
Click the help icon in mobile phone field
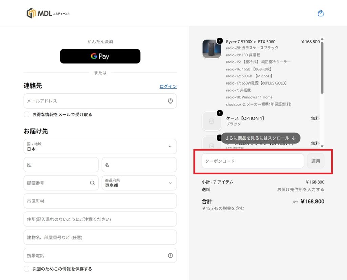170,255
